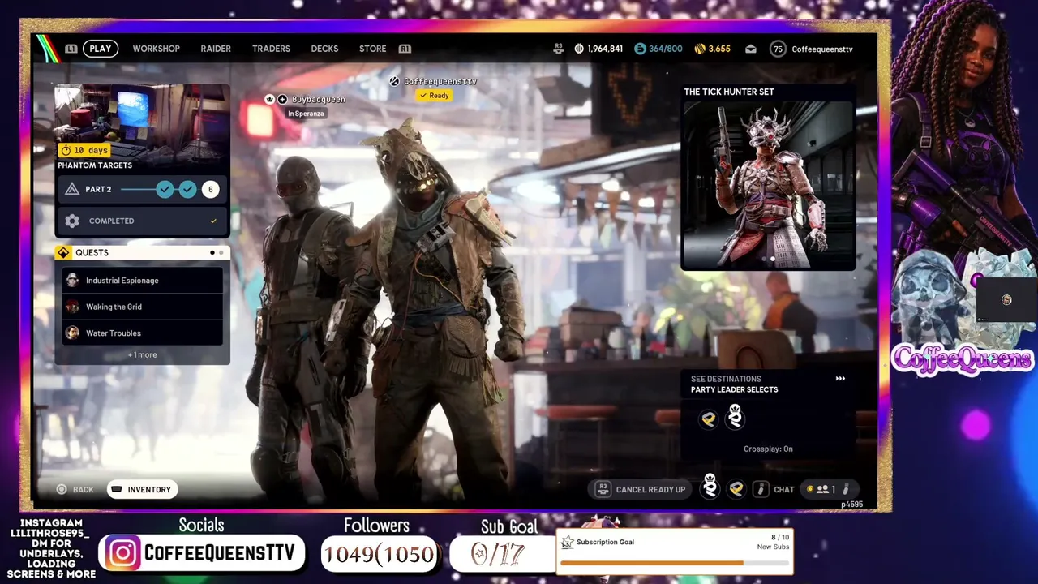1038x584 pixels.
Task: Click the 10 days timer badge
Action: coord(84,150)
